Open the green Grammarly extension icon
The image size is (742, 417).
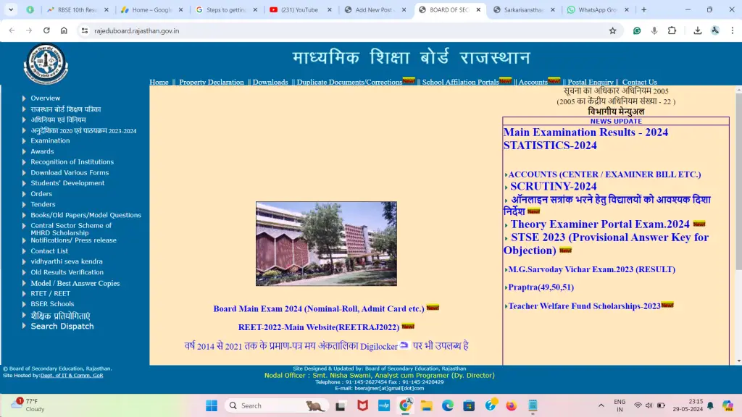tap(637, 30)
